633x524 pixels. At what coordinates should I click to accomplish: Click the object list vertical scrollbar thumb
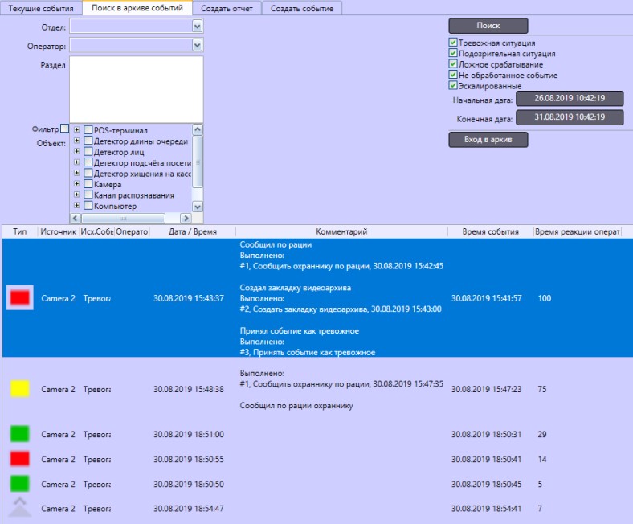198,162
